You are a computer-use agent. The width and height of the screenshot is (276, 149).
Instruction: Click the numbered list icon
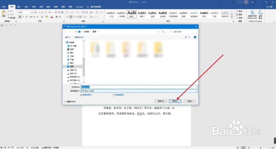pos(73,12)
